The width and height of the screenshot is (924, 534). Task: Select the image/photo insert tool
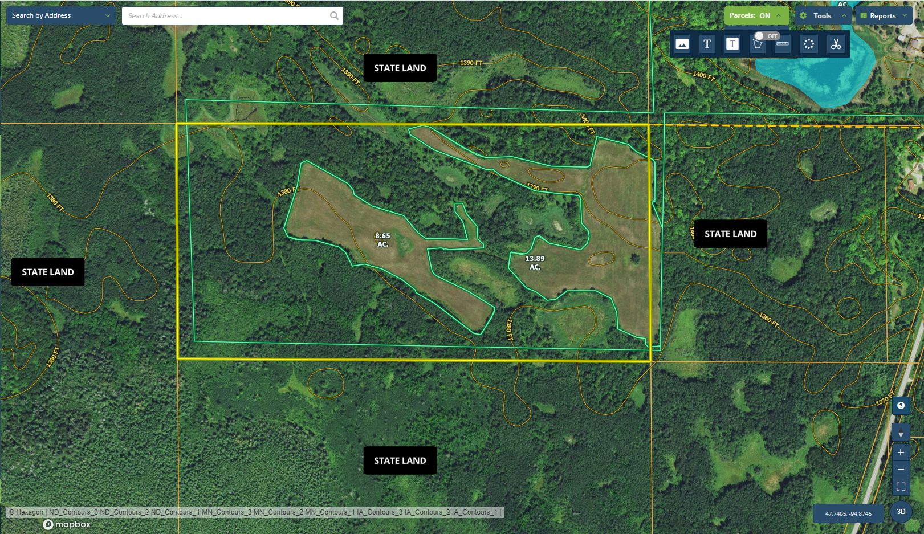(x=682, y=44)
